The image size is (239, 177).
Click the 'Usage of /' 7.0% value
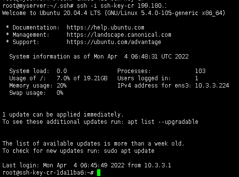coord(63,78)
